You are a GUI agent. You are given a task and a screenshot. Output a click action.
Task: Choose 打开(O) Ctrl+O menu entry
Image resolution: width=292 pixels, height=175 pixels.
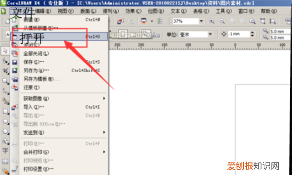click(x=59, y=36)
